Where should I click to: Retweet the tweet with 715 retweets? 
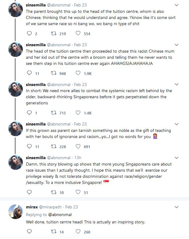[x=54, y=113]
